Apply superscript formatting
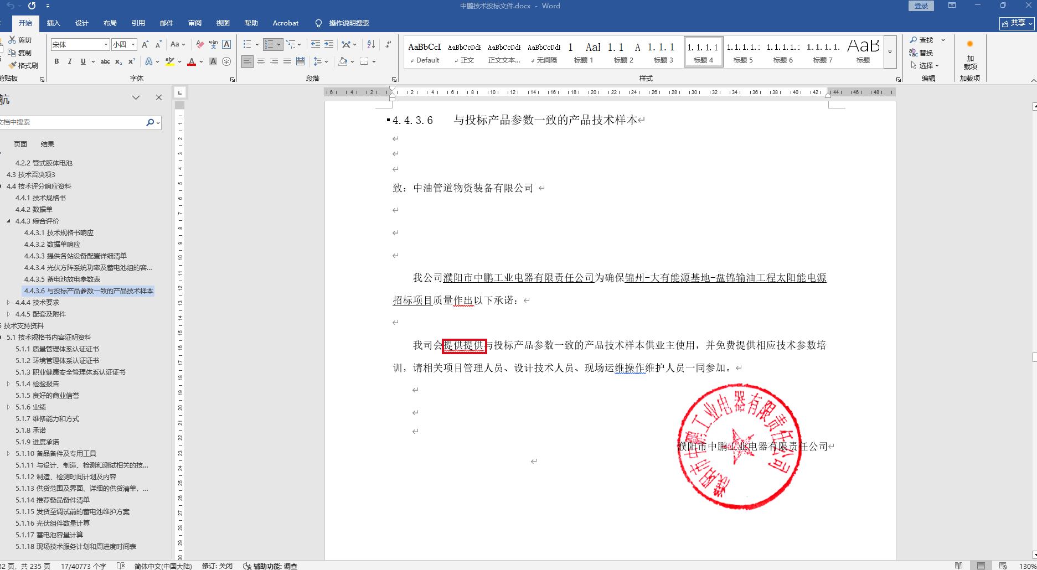This screenshot has width=1037, height=570. (132, 61)
